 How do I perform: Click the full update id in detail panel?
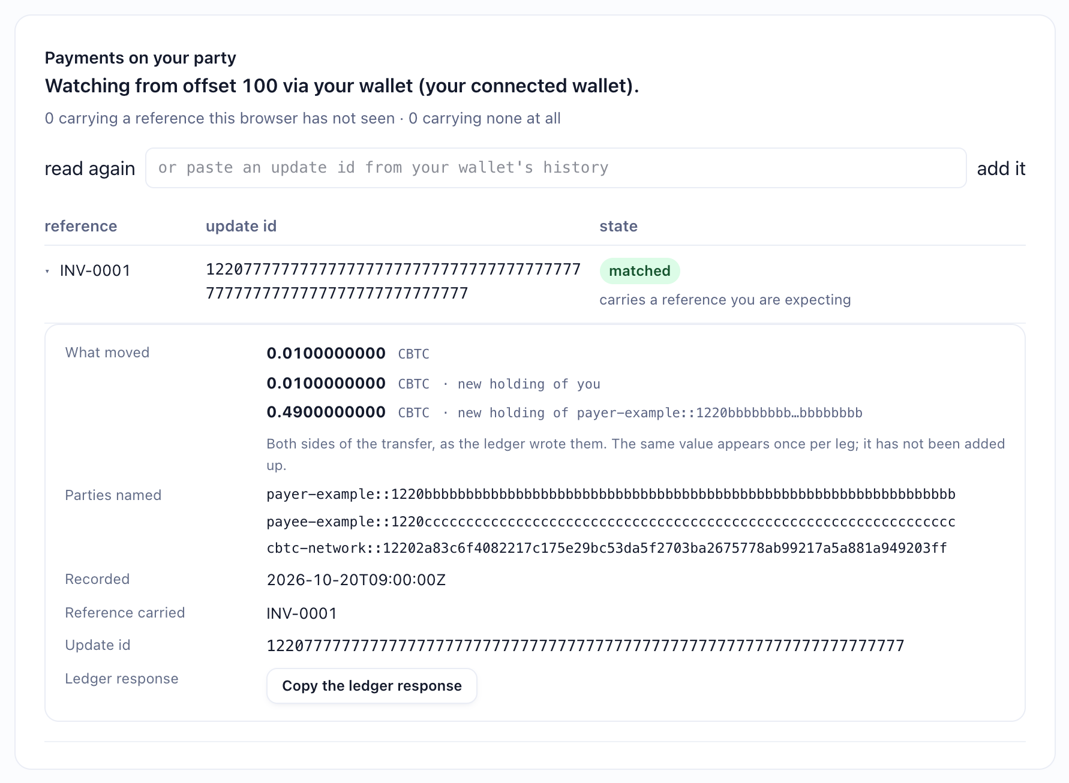tap(585, 646)
